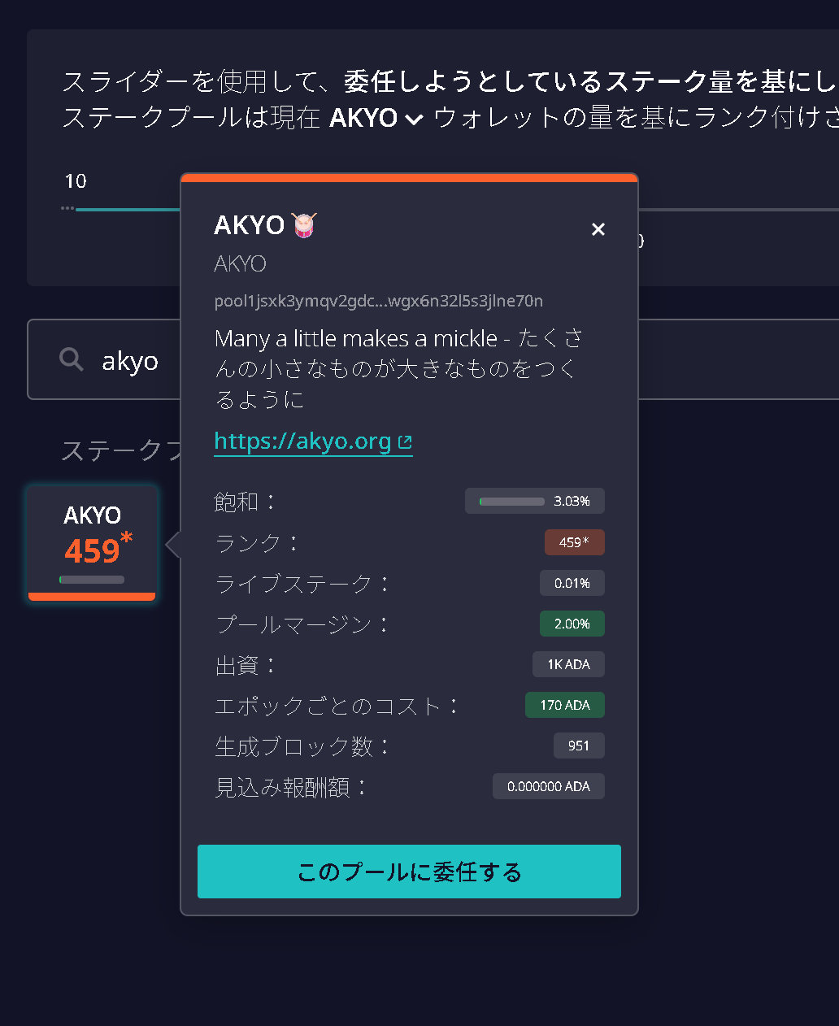839x1026 pixels.
Task: Expand the AKYO wallet chevron dropdown
Action: [x=414, y=119]
